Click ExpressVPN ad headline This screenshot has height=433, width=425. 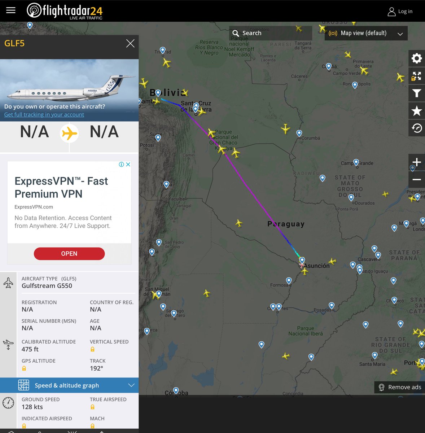[x=61, y=187]
